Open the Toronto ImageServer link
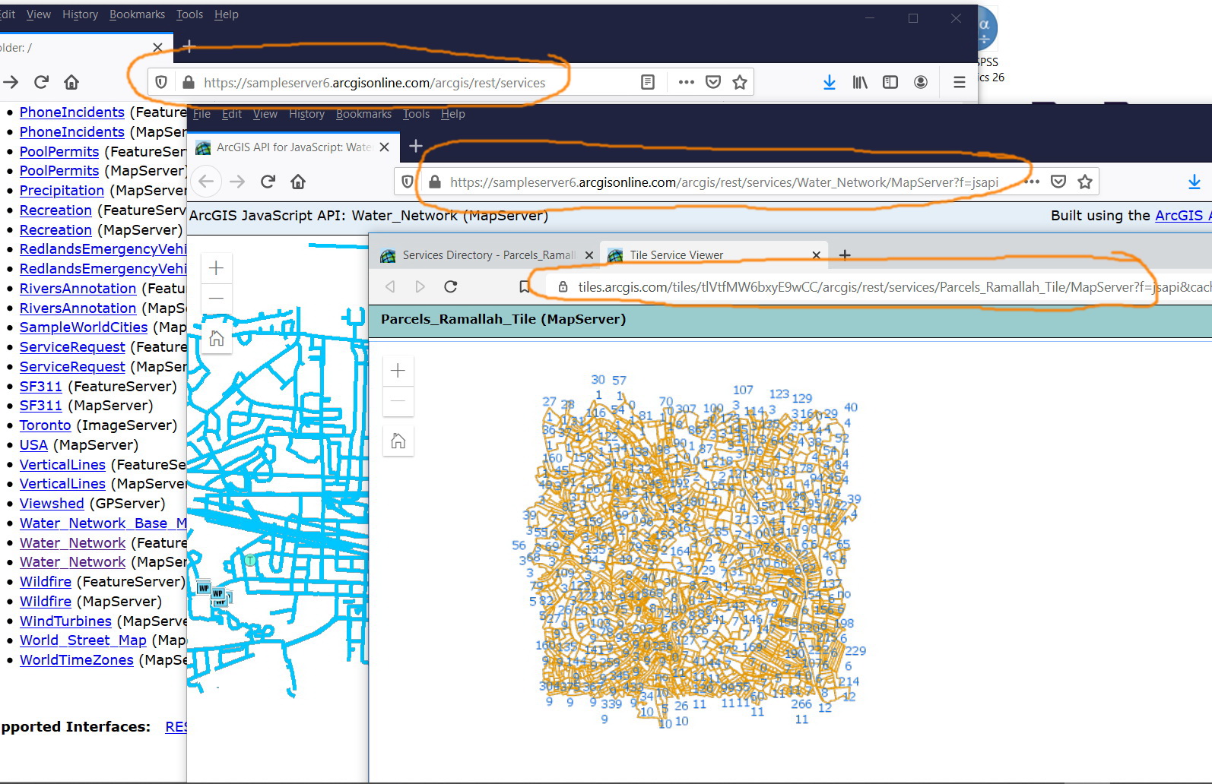 pyautogui.click(x=45, y=425)
